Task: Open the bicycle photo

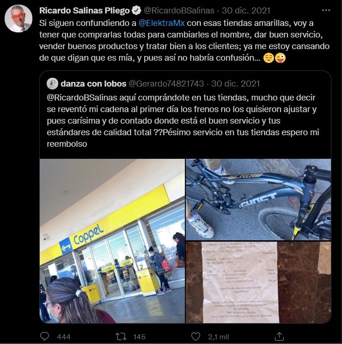Action: [x=258, y=199]
